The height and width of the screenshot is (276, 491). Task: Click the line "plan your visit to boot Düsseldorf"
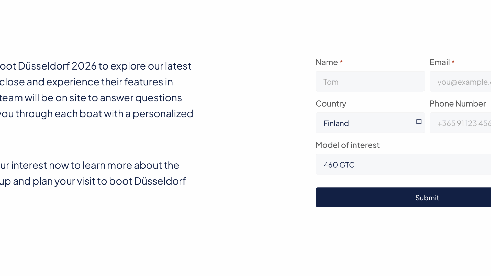point(93,181)
